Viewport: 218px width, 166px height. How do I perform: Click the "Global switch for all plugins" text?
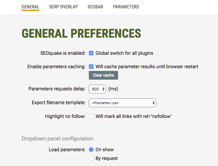coord(124,53)
